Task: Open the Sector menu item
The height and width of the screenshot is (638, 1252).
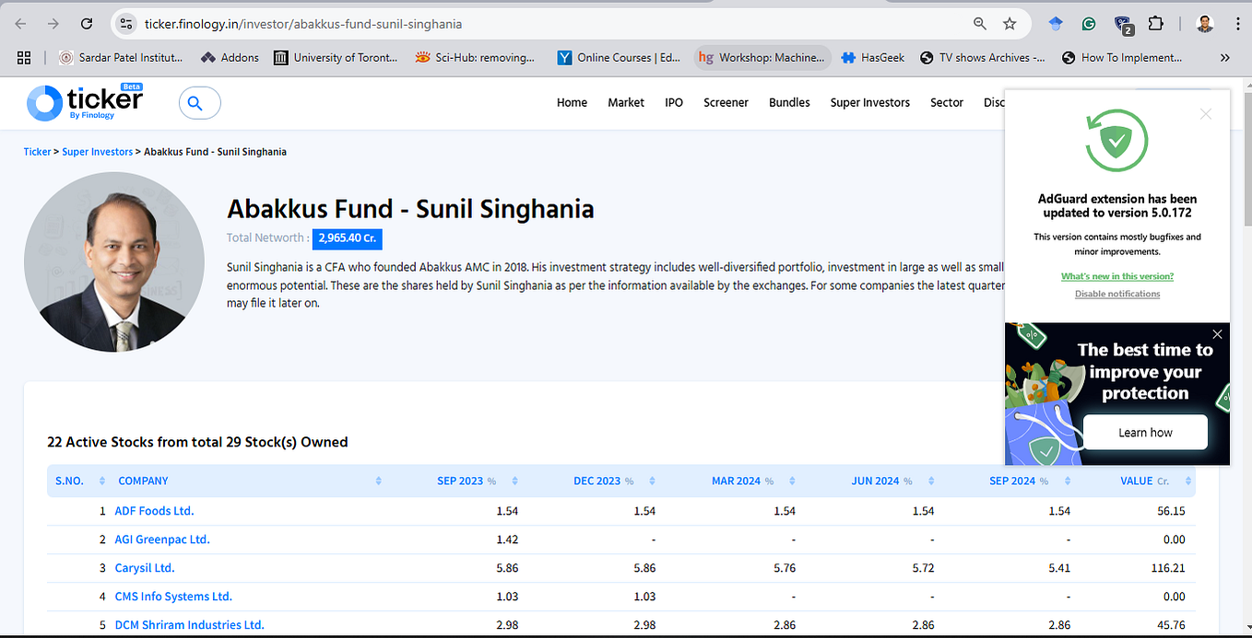Action: (x=947, y=102)
